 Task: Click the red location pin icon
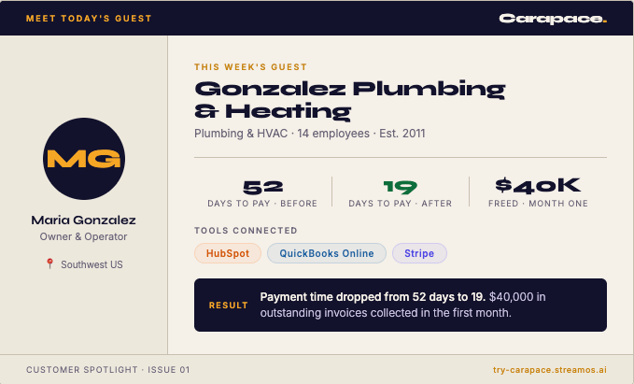(x=49, y=263)
